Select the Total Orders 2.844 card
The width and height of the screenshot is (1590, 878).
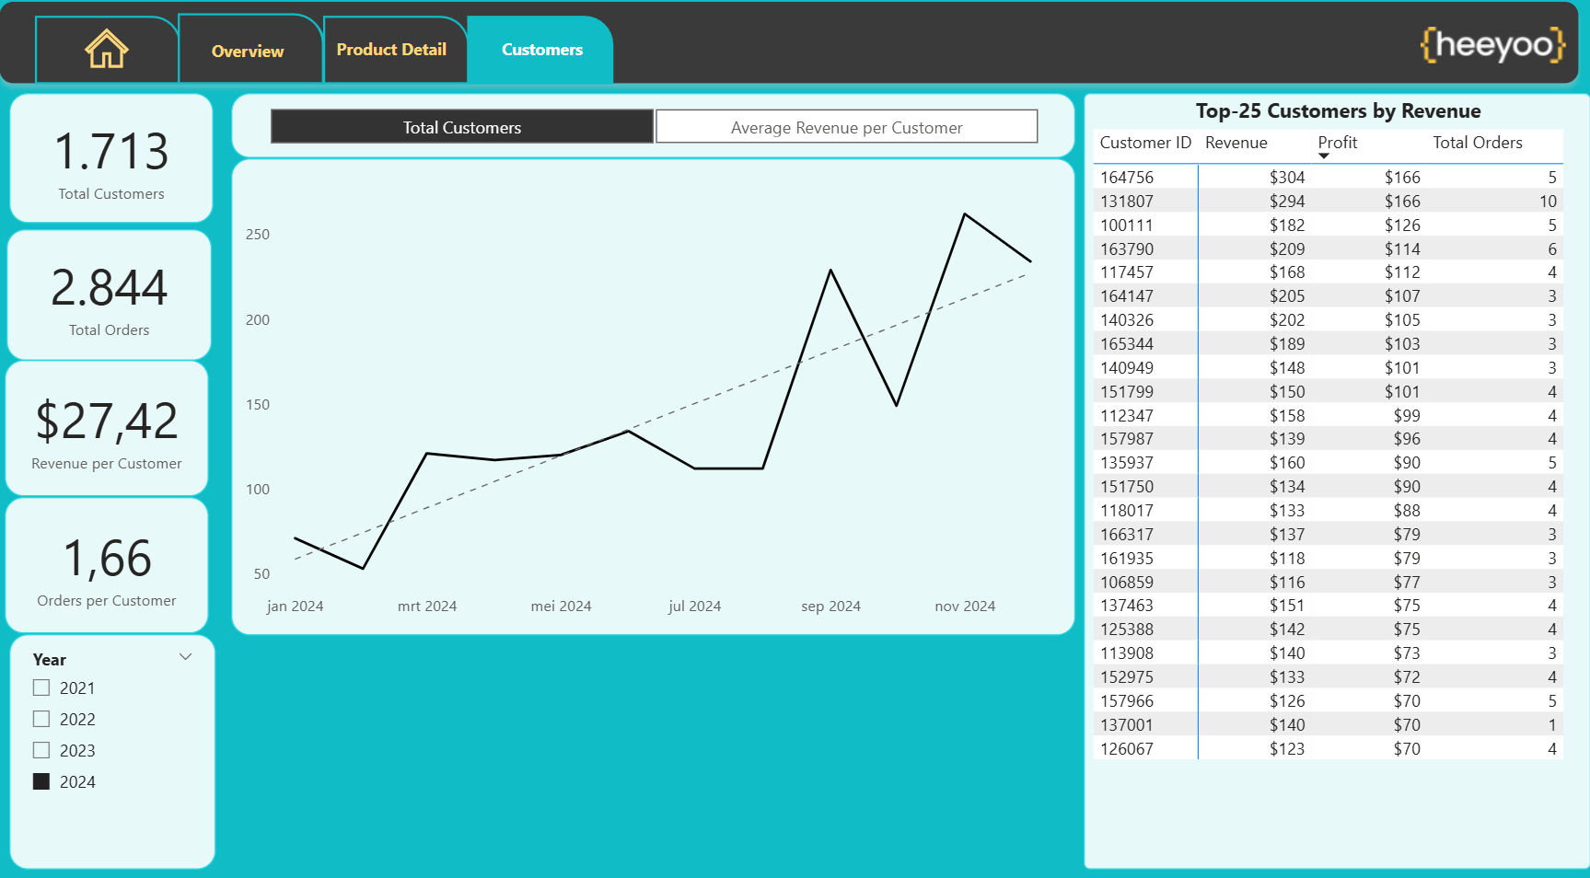pyautogui.click(x=110, y=295)
